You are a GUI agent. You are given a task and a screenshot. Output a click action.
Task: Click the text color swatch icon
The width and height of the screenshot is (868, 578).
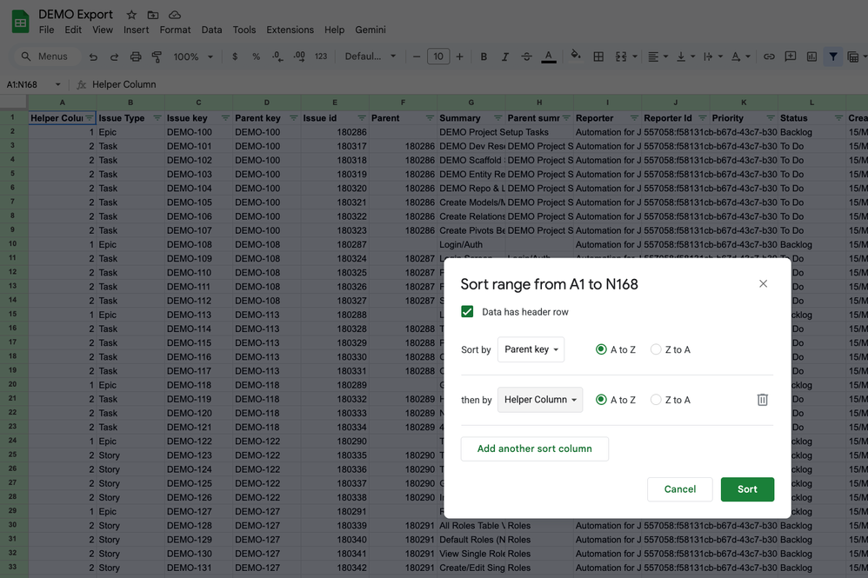tap(548, 56)
